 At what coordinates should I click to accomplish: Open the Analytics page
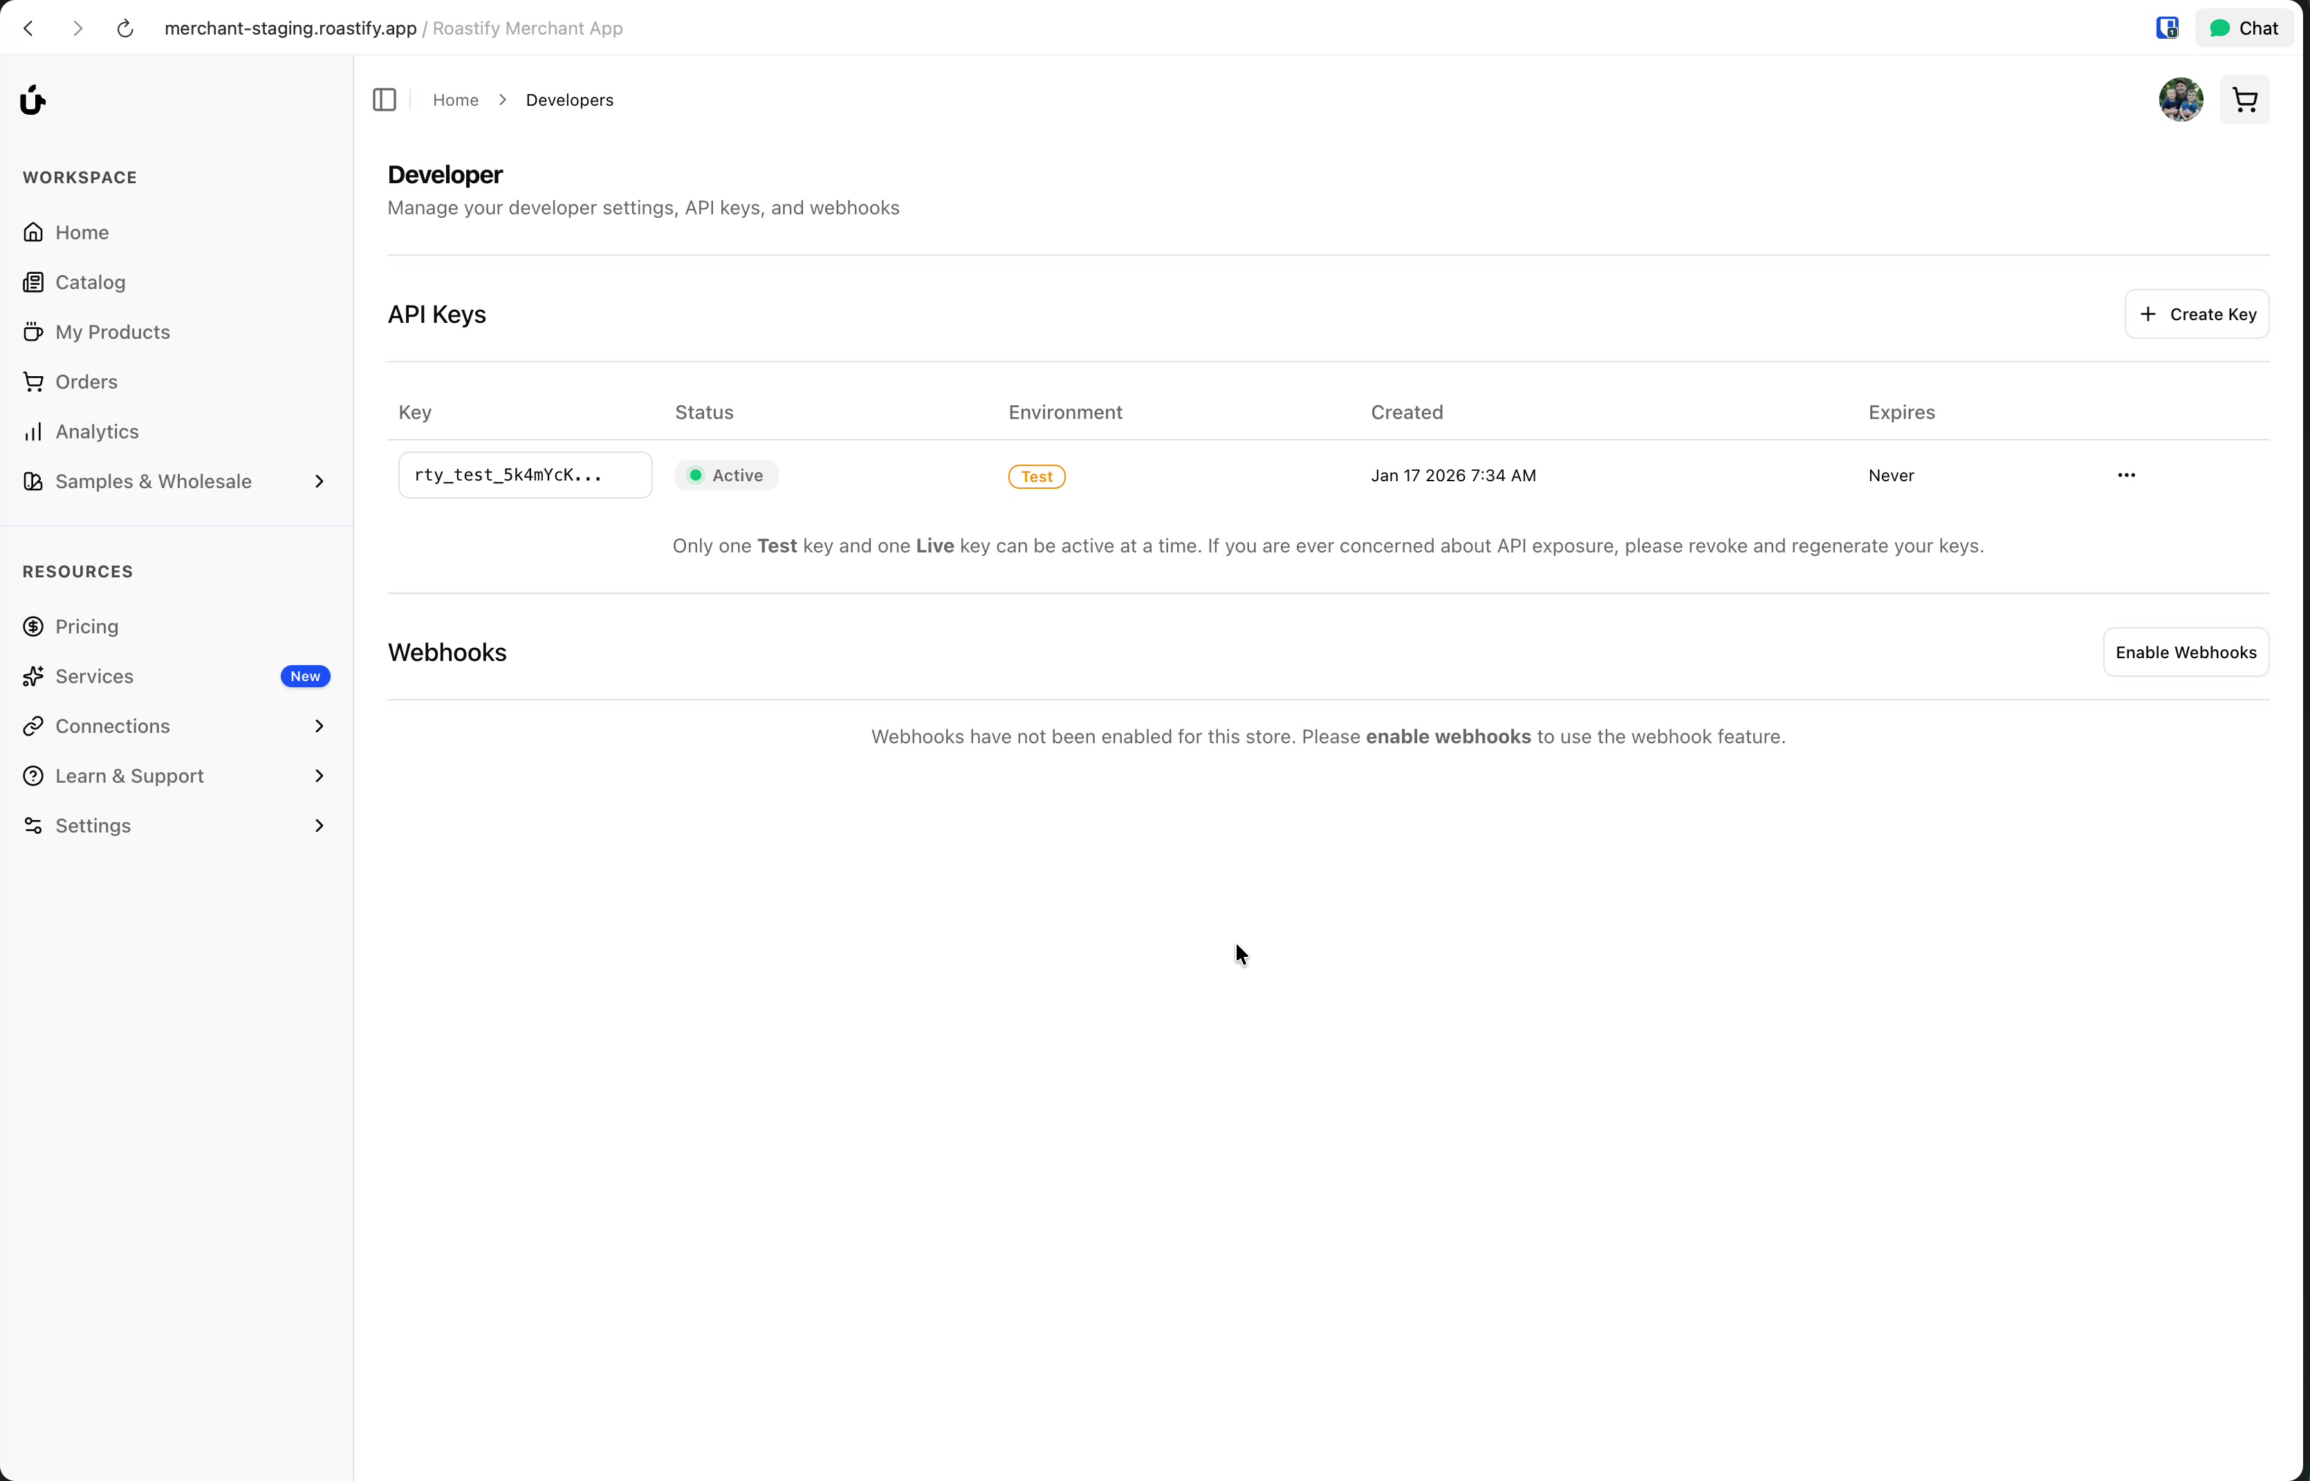pyautogui.click(x=96, y=432)
